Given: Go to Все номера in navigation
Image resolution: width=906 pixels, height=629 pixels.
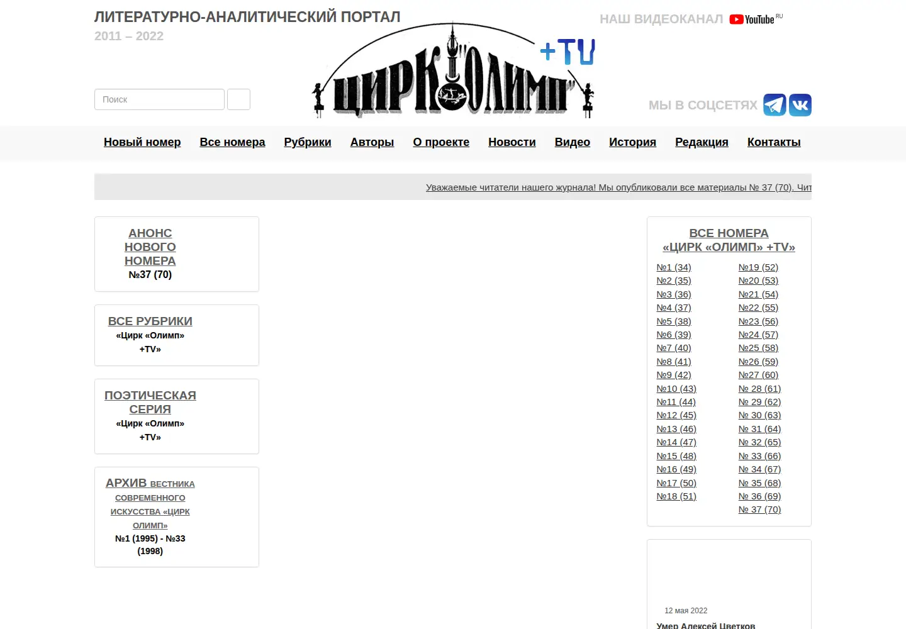Looking at the screenshot, I should pos(232,142).
